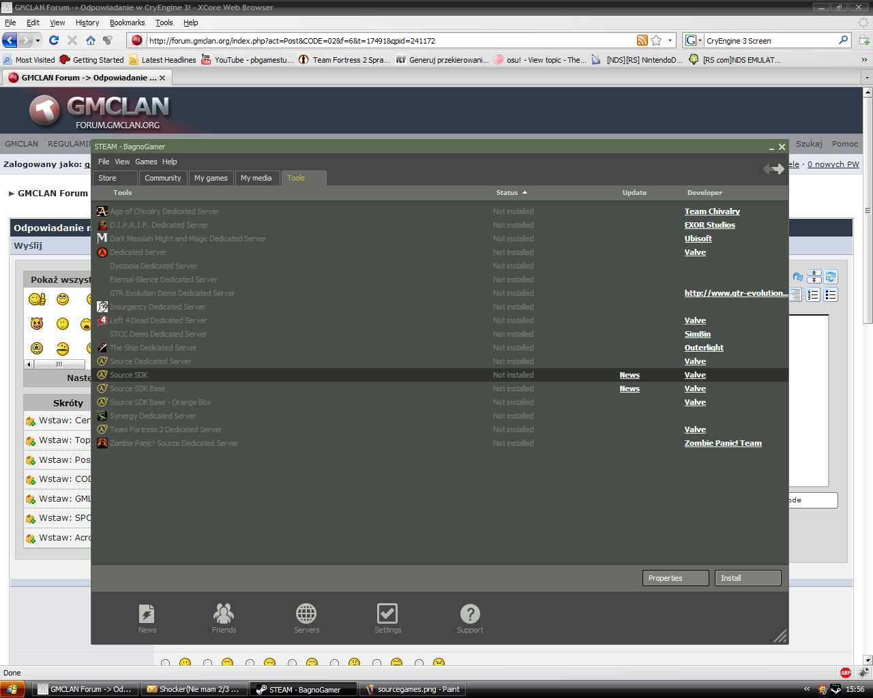Image resolution: width=873 pixels, height=698 pixels.
Task: Select the first emoticon radio button
Action: coord(165,663)
